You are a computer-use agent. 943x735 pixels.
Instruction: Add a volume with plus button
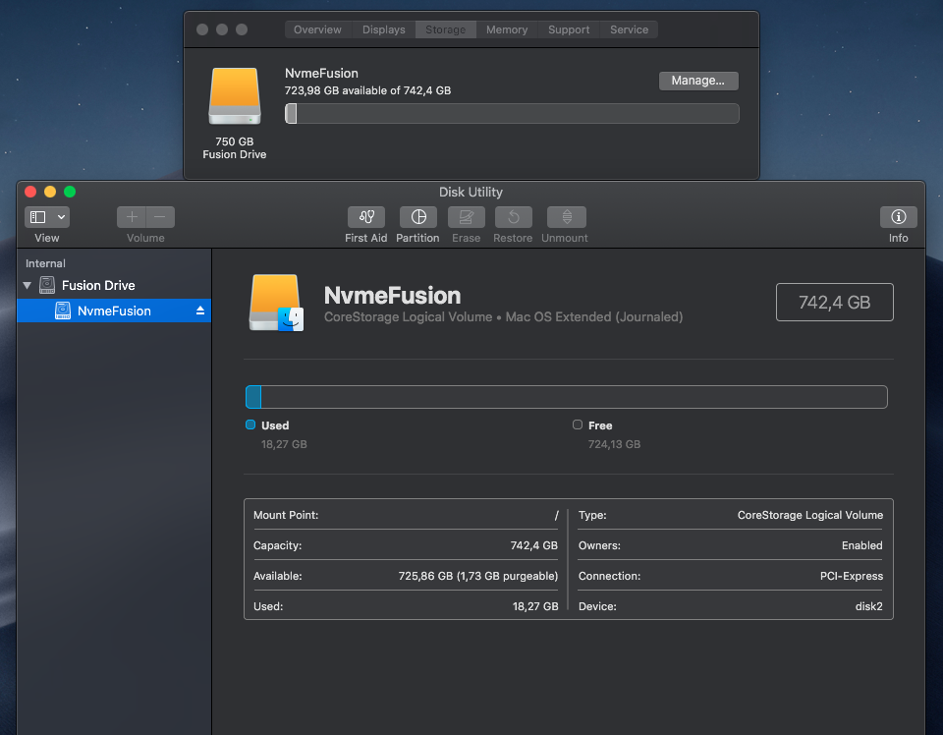pos(132,217)
